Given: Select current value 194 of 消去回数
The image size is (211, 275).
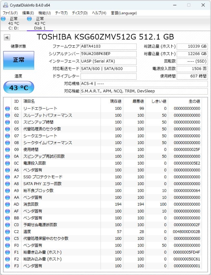Looking at the screenshot, I should tap(118, 204).
